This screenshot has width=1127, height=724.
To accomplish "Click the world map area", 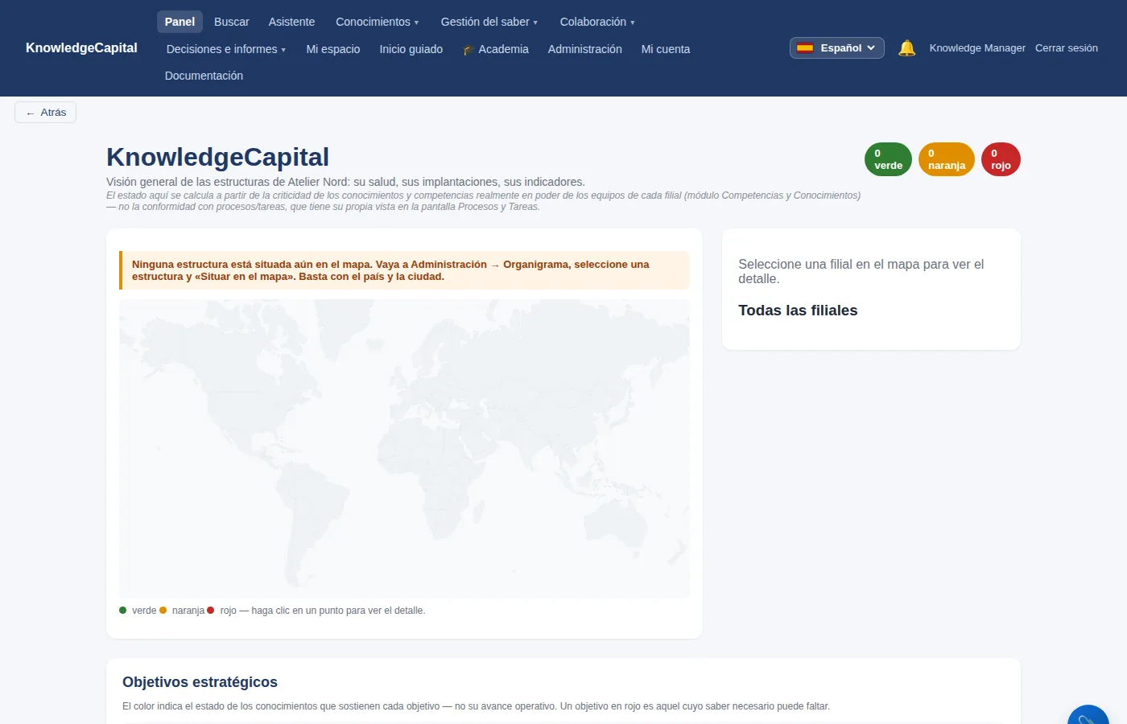I will [x=404, y=449].
